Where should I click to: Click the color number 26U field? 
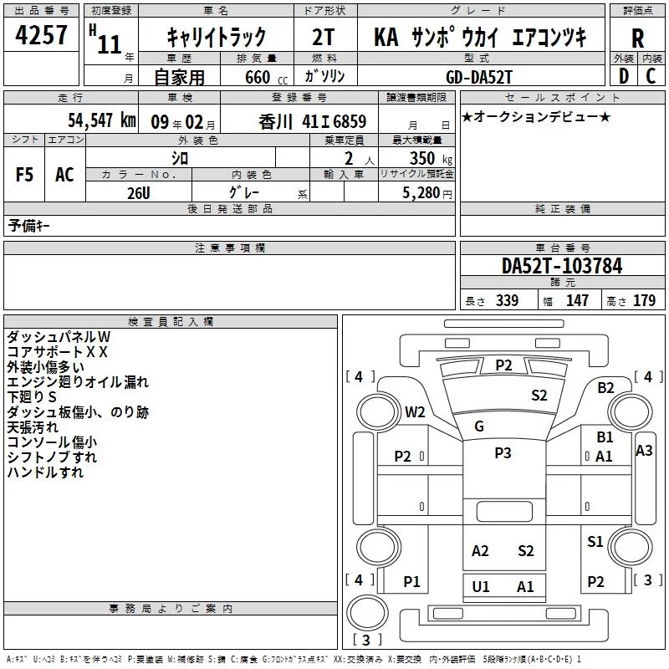(x=139, y=192)
